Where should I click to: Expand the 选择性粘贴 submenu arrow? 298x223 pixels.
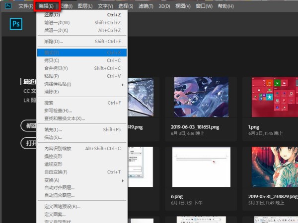click(123, 84)
